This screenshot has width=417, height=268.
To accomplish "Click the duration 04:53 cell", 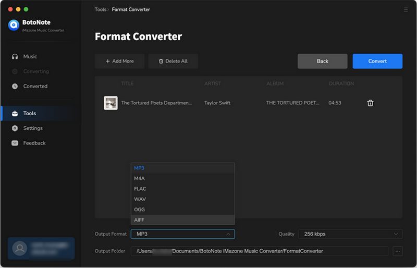I will (335, 103).
